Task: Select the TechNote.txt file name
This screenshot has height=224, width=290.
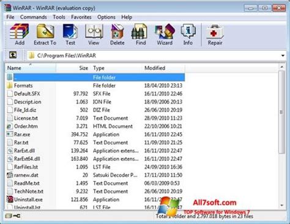Action: [x=29, y=192]
